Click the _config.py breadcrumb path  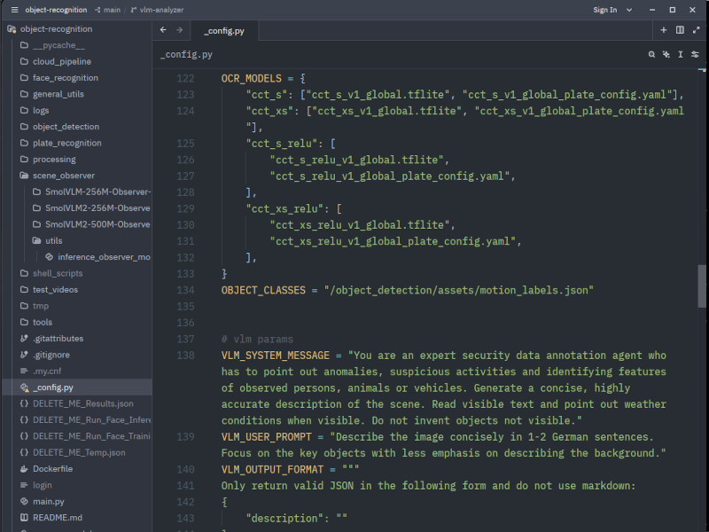click(186, 54)
